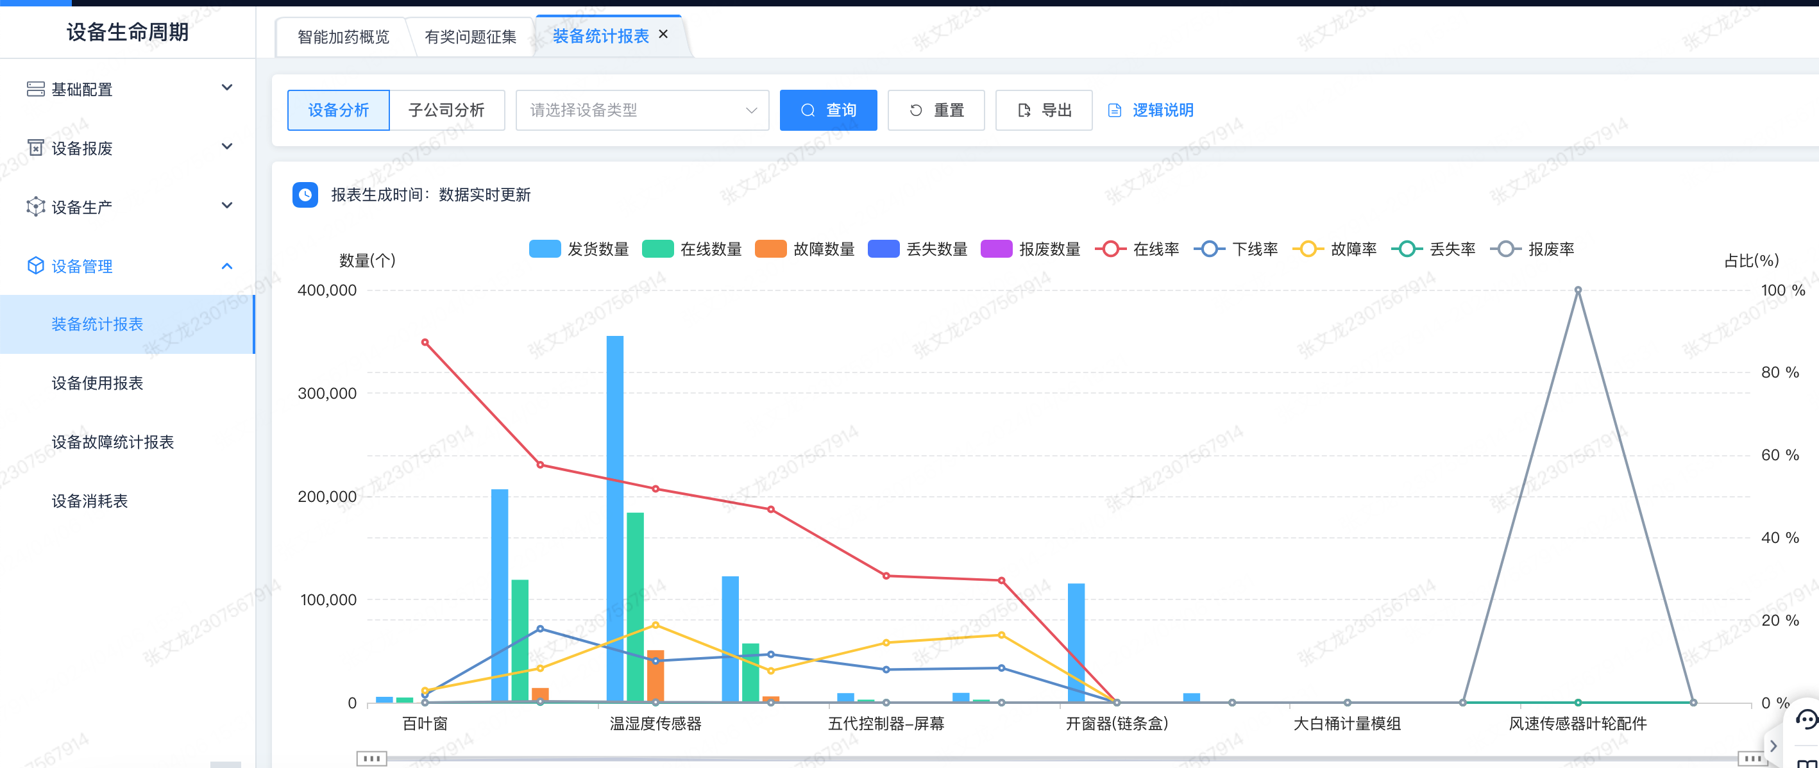The width and height of the screenshot is (1819, 768).
Task: Click 报废率 peak point at 100%
Action: (1577, 290)
